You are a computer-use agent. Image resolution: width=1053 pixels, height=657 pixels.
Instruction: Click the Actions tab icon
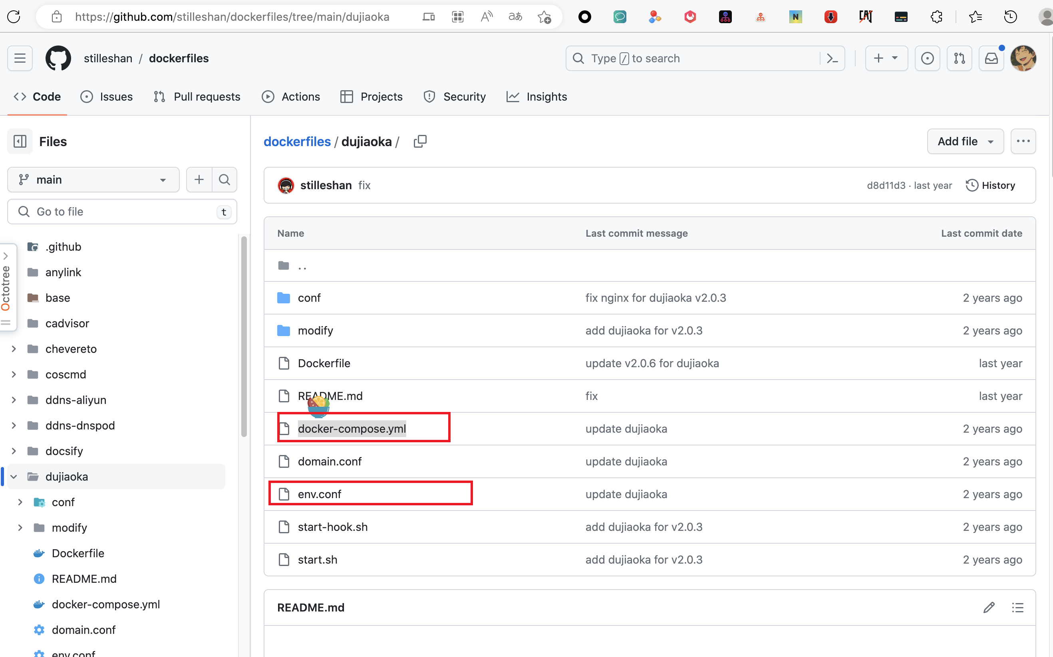pos(268,97)
